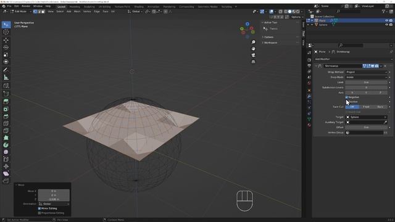Adjust the Limit value field

click(366, 82)
